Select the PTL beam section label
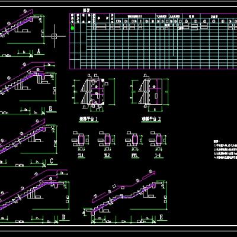This screenshot has height=237, width=237. click(135, 156)
